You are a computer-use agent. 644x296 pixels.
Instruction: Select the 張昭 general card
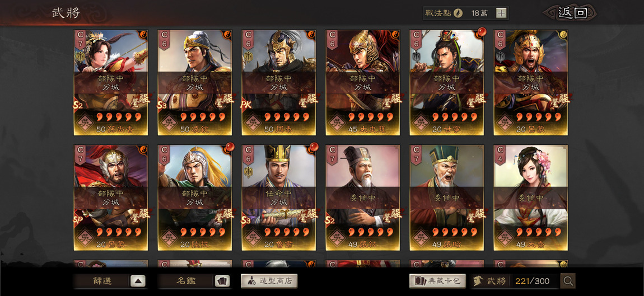447,198
